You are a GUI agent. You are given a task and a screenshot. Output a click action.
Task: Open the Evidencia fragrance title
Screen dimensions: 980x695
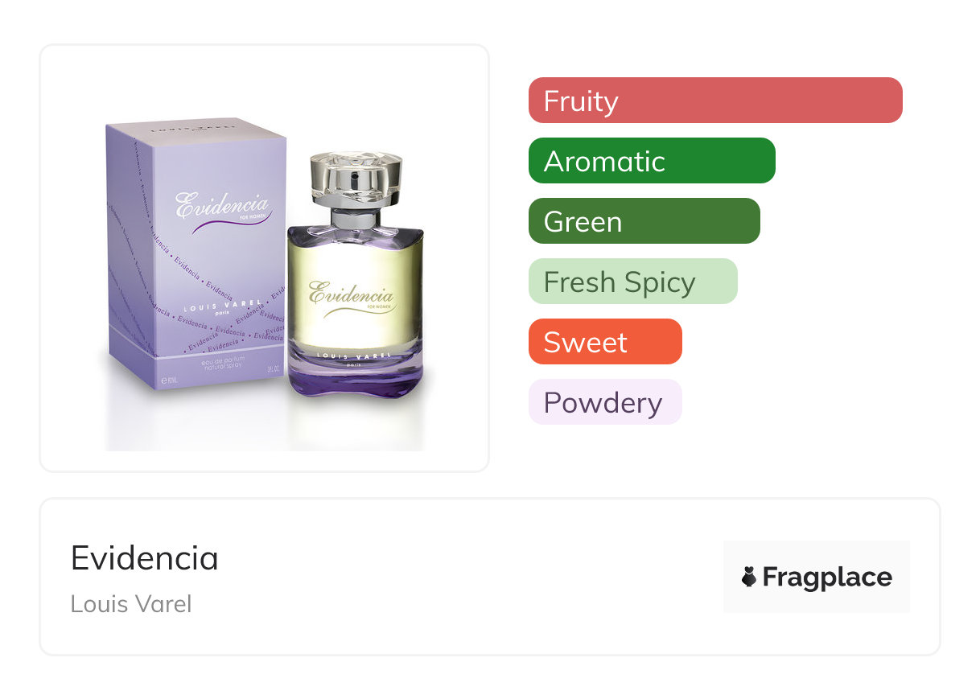(x=145, y=557)
